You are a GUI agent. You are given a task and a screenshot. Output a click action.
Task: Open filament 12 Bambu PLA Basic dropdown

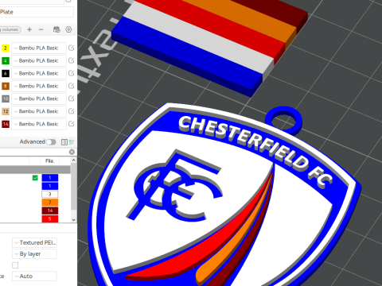coord(39,111)
